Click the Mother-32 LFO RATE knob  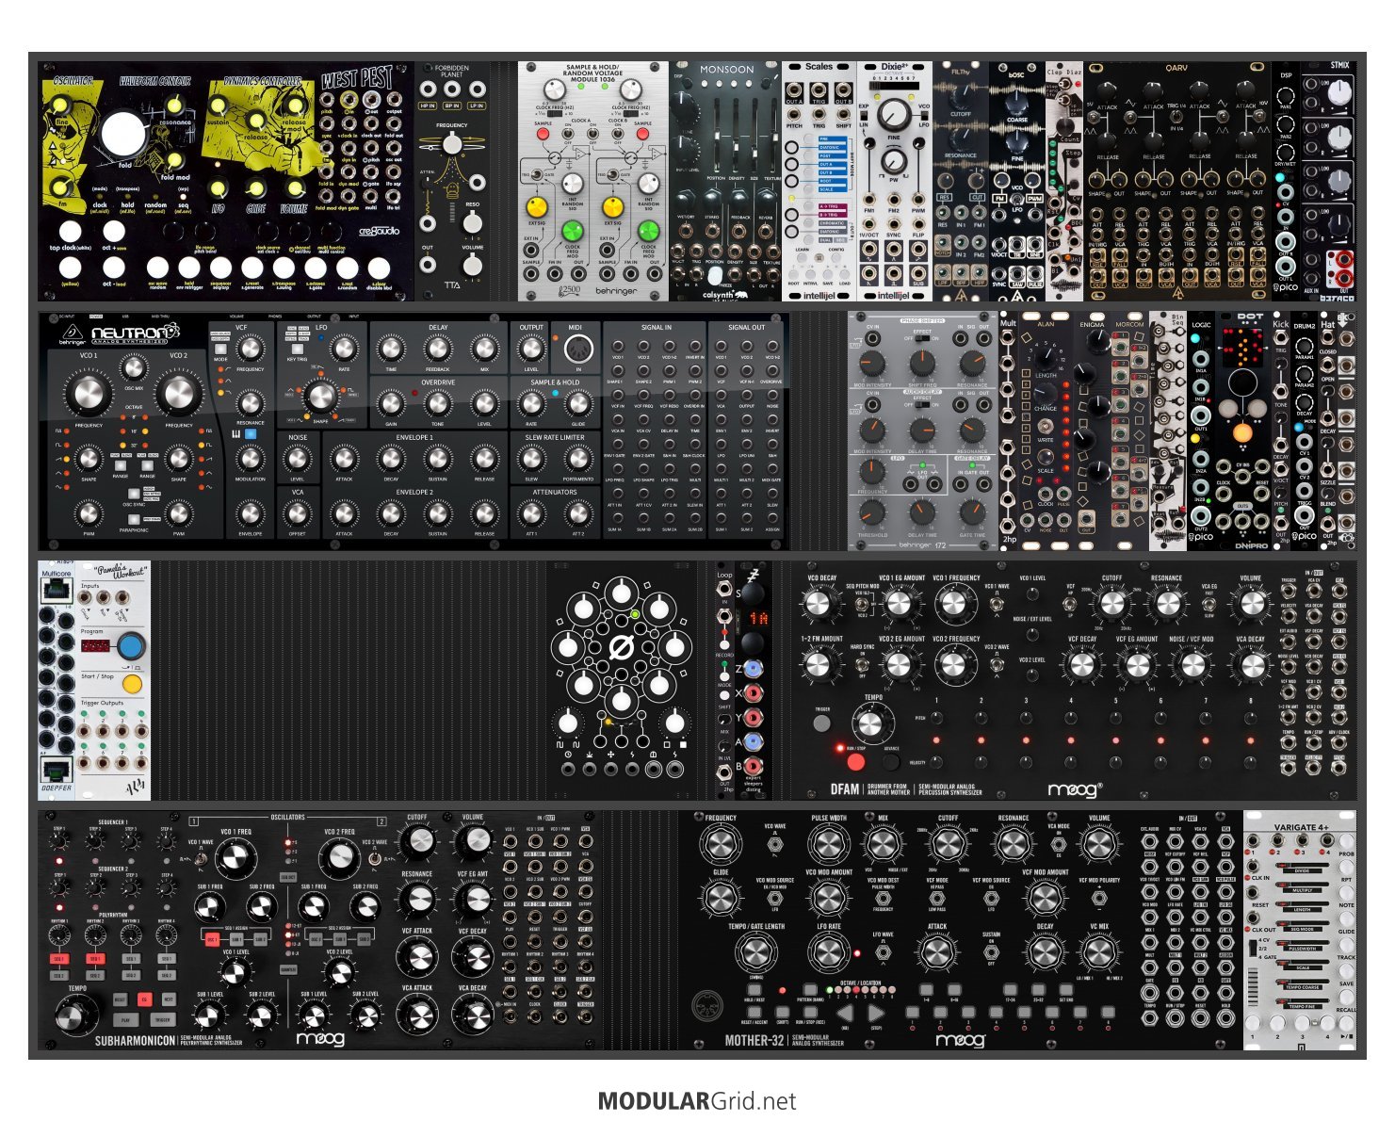coord(827,953)
